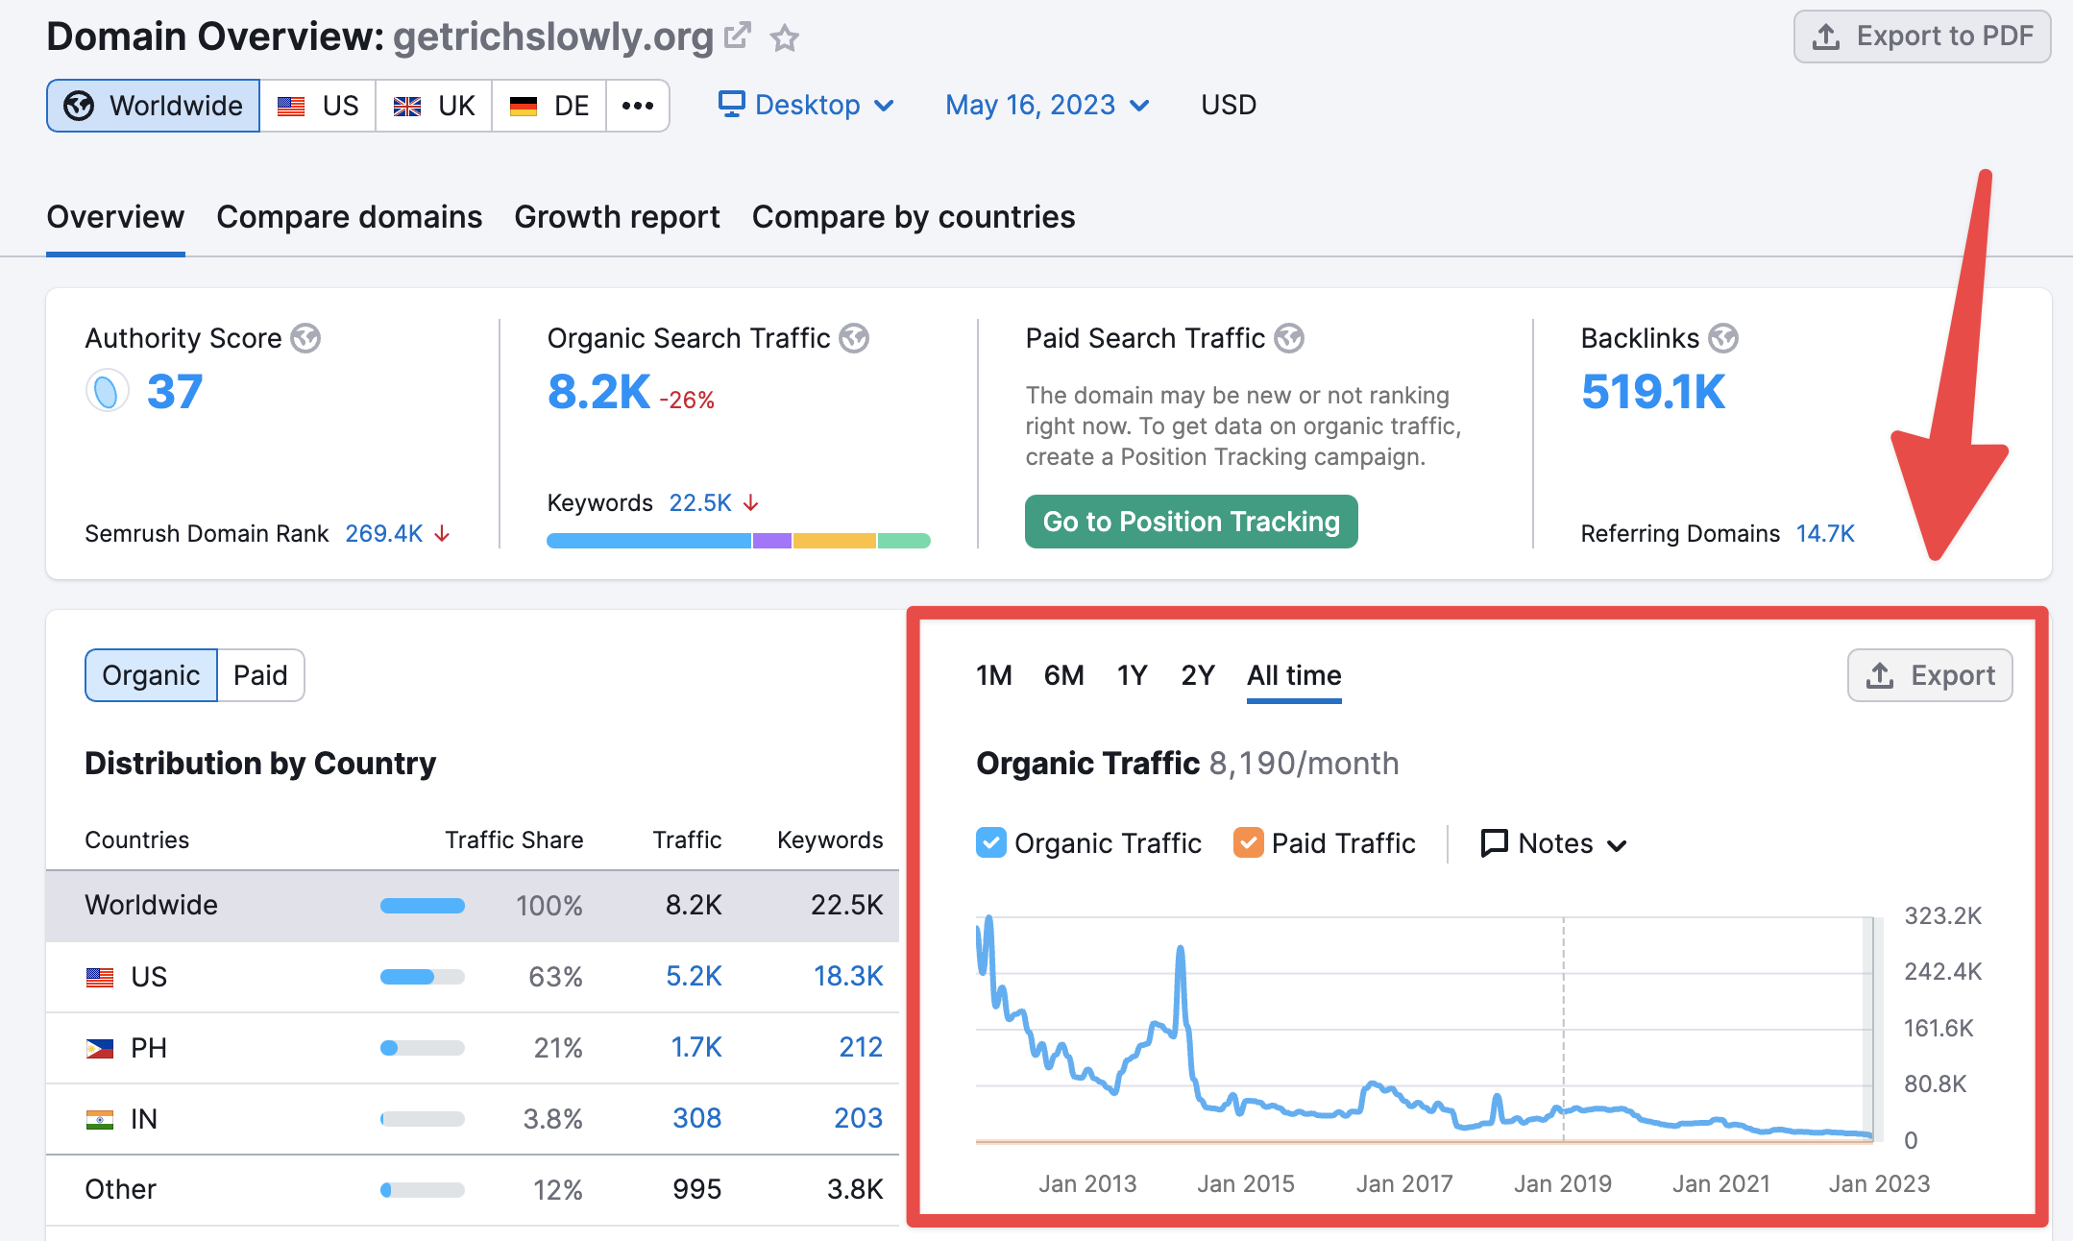Click the Authority Score circular gauge icon
The height and width of the screenshot is (1241, 2073).
point(107,391)
